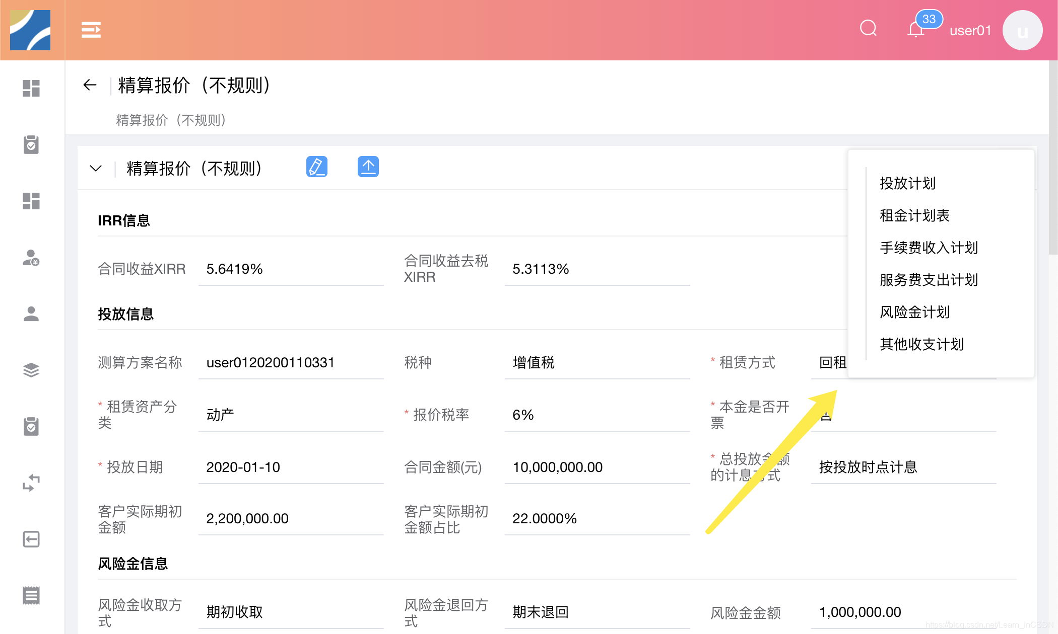Image resolution: width=1058 pixels, height=634 pixels.
Task: Click the 合同金额(元) input field
Action: point(597,467)
